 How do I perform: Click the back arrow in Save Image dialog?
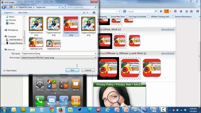click(x=3, y=7)
